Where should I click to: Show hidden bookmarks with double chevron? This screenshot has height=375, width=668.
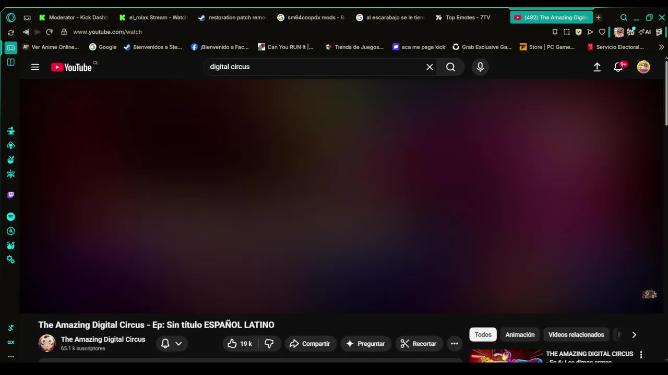pos(661,47)
